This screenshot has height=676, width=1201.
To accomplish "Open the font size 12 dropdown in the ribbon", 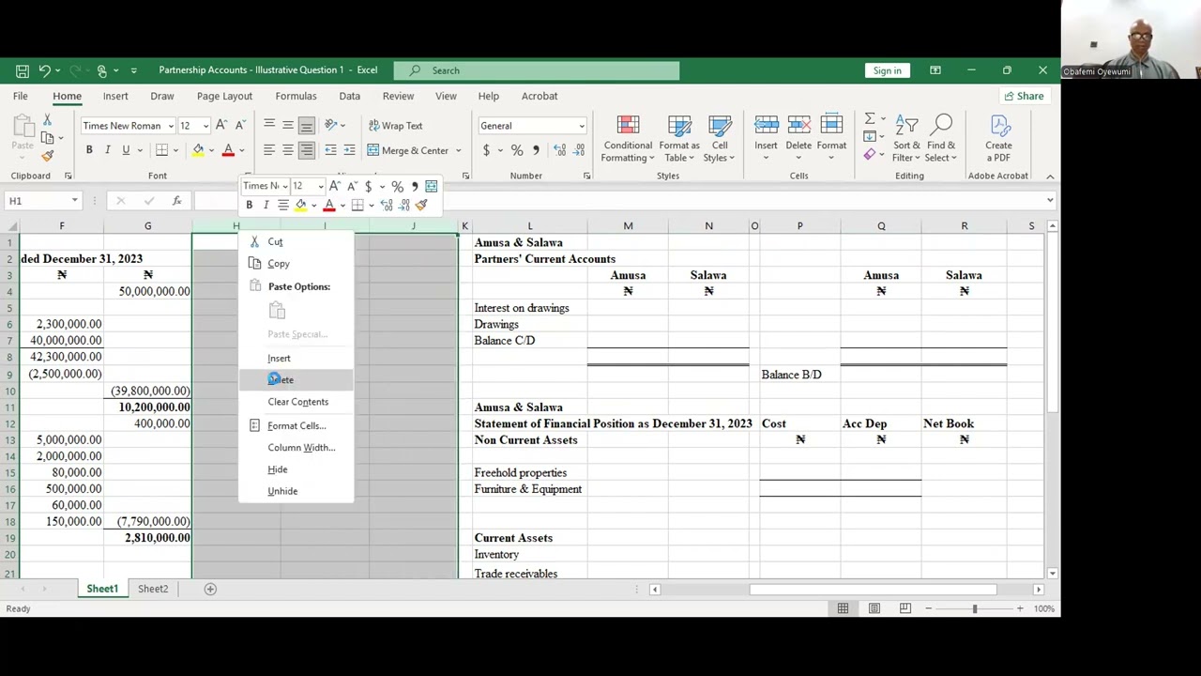I will pos(205,126).
